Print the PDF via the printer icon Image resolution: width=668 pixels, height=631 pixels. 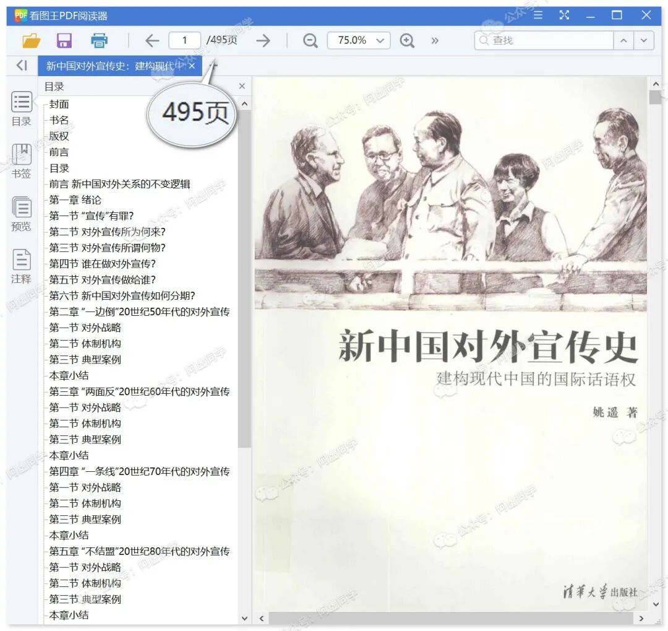(x=99, y=40)
